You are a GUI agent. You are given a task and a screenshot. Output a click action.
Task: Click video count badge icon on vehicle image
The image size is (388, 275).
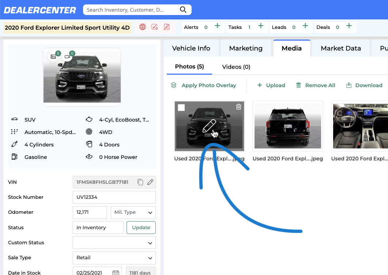(67, 56)
